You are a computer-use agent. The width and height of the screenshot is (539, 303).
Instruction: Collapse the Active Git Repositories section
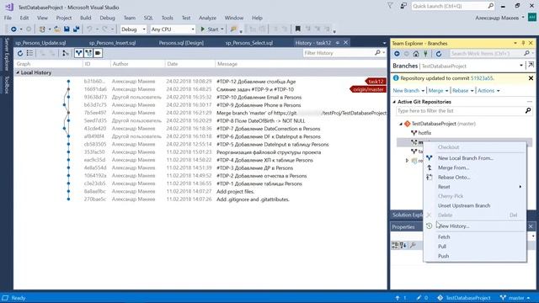[394, 102]
